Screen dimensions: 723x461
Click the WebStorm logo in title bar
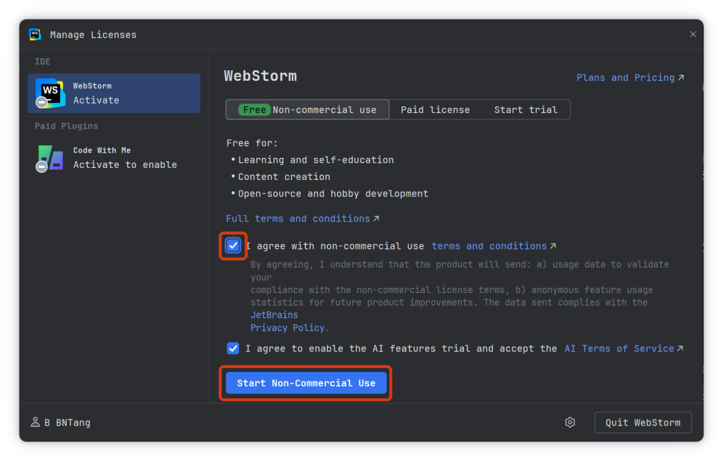coord(35,35)
